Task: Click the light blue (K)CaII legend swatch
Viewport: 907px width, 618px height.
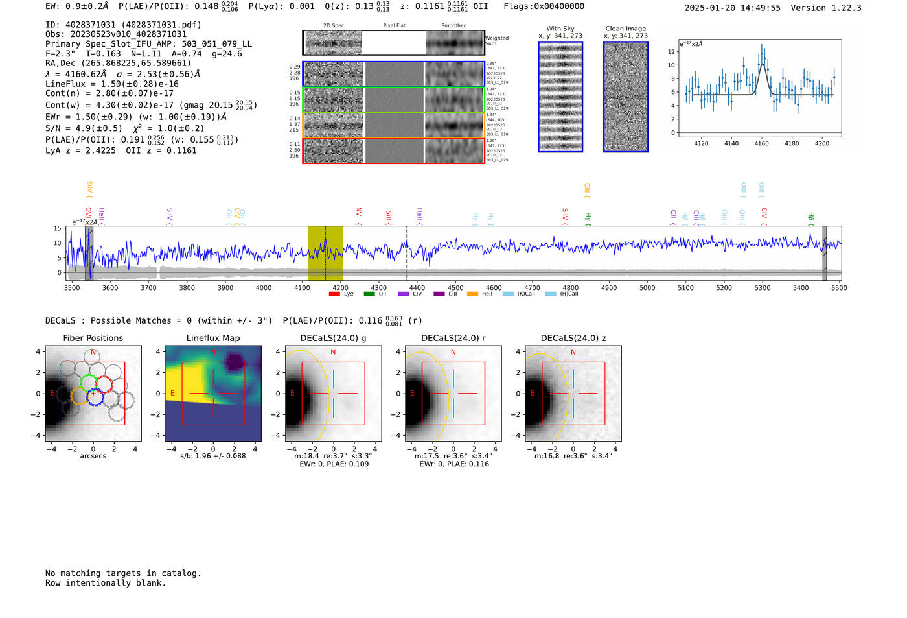Action: tap(508, 294)
